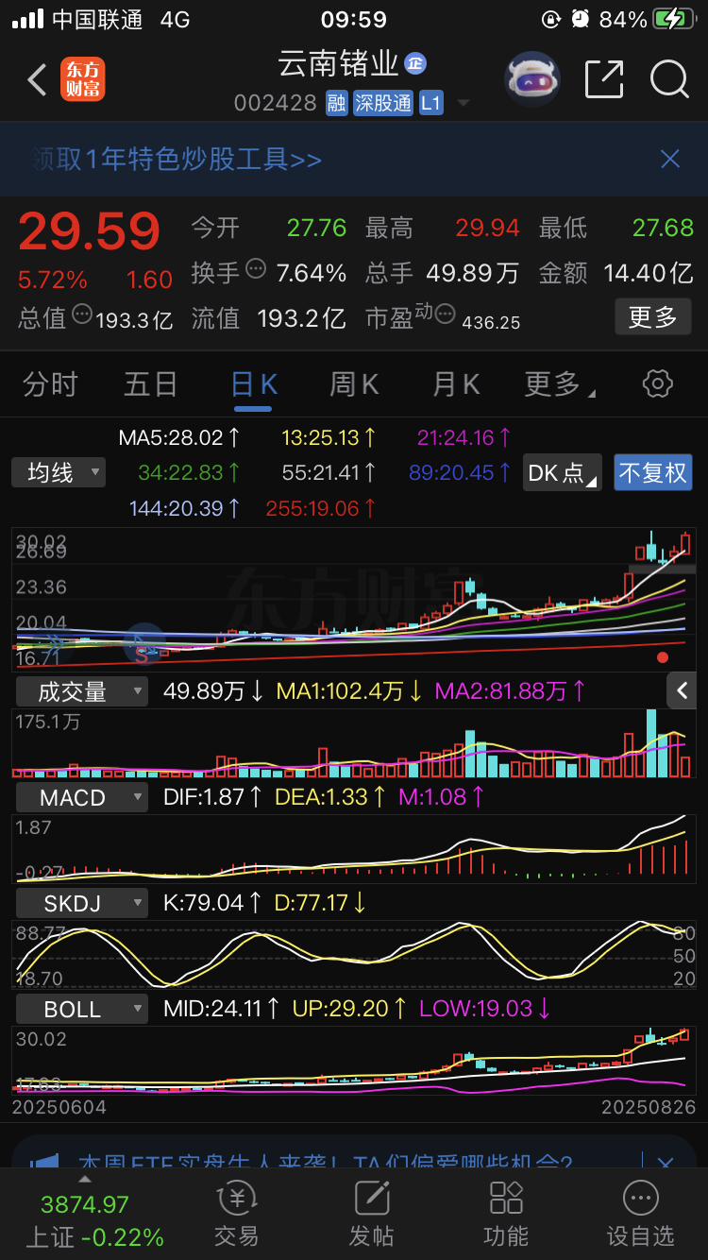
Task: Close the ETF news banner
Action: [665, 1165]
